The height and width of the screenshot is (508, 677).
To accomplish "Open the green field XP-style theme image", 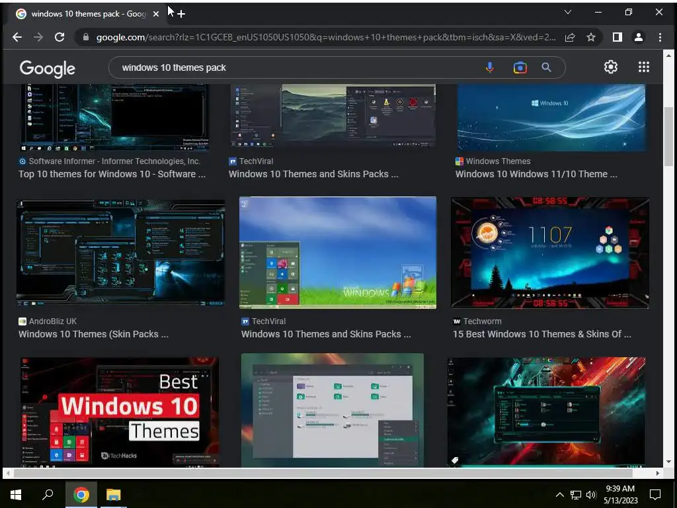I will click(338, 253).
